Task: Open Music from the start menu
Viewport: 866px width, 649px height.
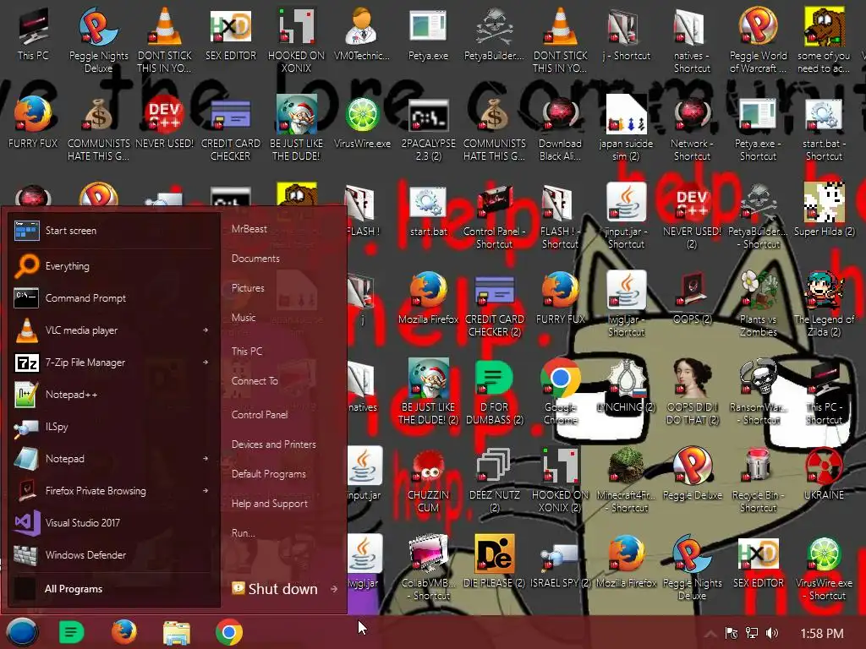Action: pos(243,318)
